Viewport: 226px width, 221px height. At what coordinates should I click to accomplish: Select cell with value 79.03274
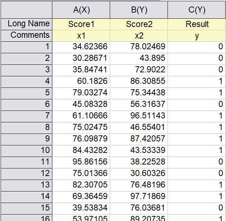click(81, 93)
